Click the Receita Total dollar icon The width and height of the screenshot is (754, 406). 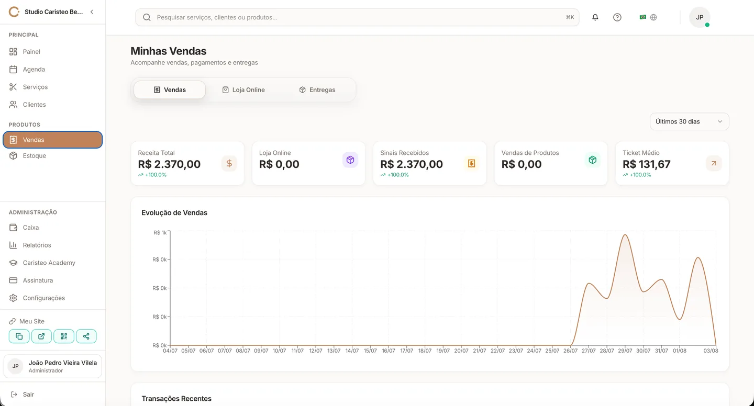pos(229,163)
